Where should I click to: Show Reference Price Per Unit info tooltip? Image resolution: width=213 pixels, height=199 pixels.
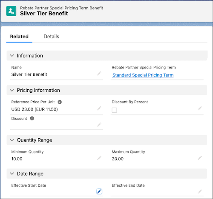(x=60, y=102)
